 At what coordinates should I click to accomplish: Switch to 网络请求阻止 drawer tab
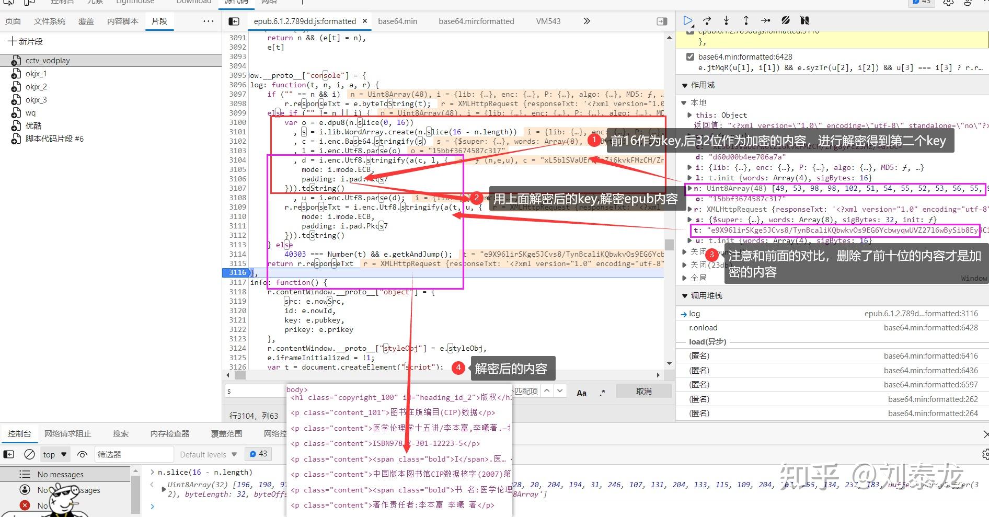pyautogui.click(x=68, y=434)
